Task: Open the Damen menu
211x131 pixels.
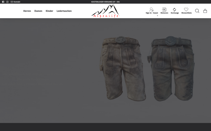Action: pyautogui.click(x=38, y=11)
